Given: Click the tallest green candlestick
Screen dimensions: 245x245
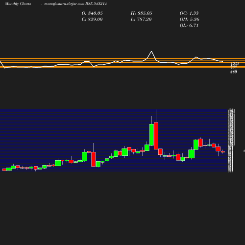Looking at the screenshot, I should click(151, 135).
